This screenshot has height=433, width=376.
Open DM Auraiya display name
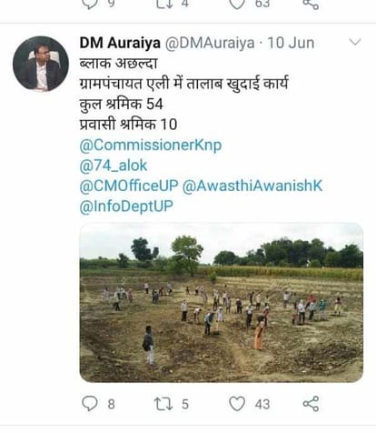coord(120,43)
